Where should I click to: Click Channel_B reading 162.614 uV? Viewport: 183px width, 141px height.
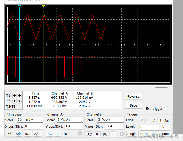[84, 98]
